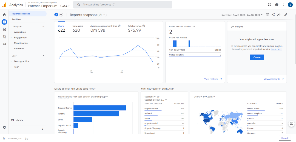
Task: Open the feedback chat icon
Action: point(291,123)
